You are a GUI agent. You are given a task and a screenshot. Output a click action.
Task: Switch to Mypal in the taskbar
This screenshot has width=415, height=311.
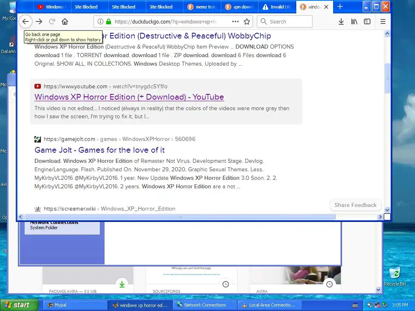click(75, 305)
